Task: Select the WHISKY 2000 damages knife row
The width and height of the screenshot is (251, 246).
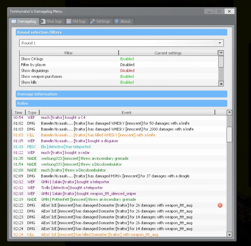Action: 119,129
